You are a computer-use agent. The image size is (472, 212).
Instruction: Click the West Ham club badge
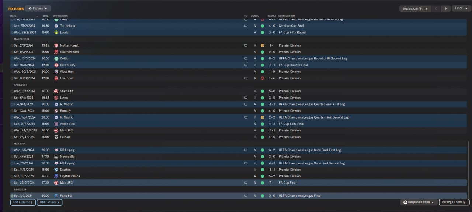click(x=56, y=72)
